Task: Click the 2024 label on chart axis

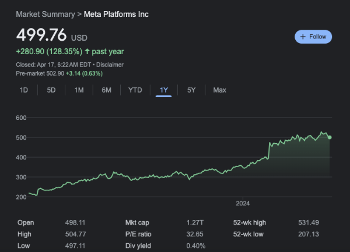Action: (243, 204)
